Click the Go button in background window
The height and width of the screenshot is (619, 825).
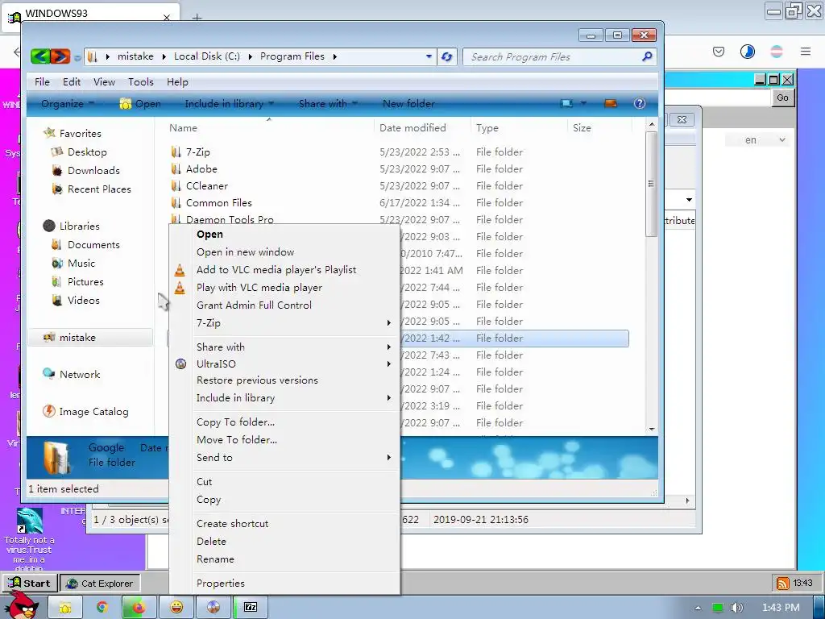[x=782, y=98]
